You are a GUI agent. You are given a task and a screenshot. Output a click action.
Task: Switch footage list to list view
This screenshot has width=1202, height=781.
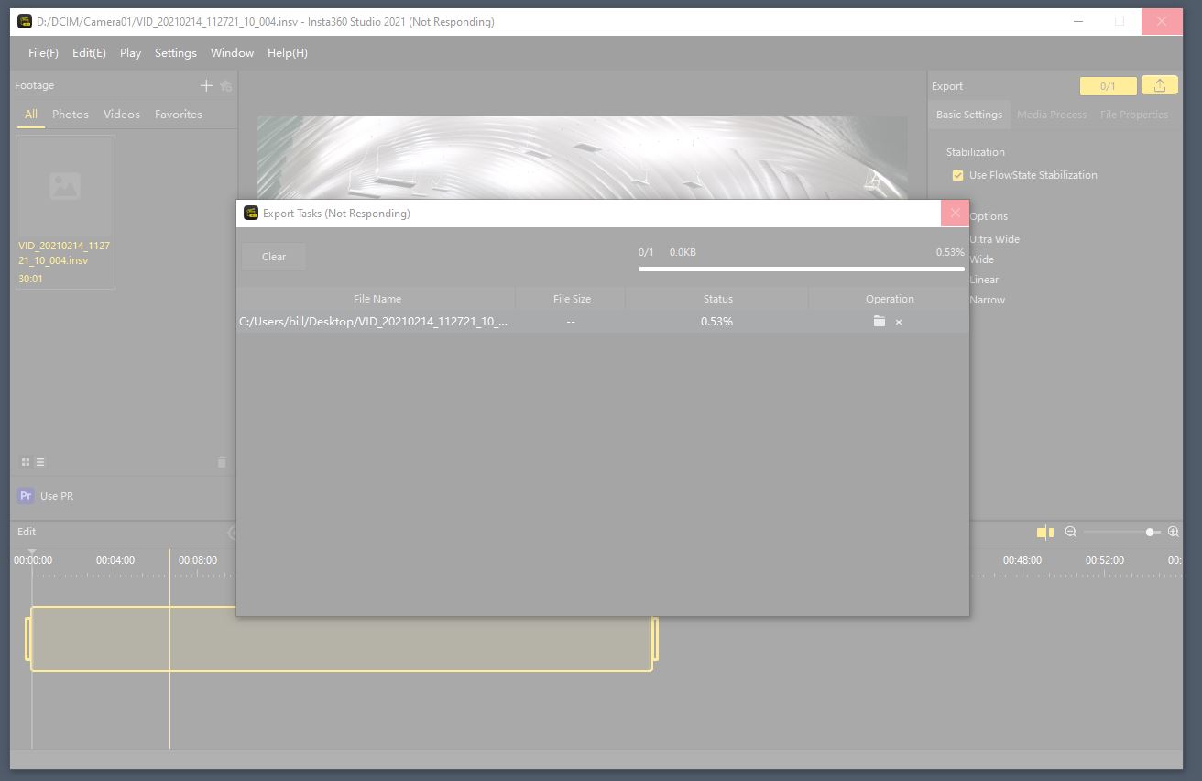pos(40,462)
